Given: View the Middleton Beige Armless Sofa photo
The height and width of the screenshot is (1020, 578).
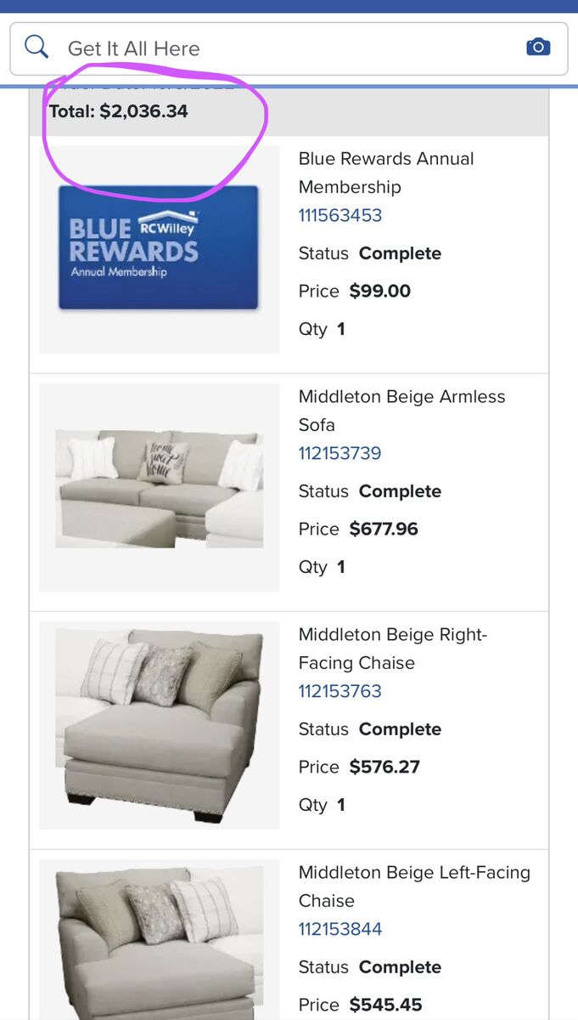Looking at the screenshot, I should point(159,488).
